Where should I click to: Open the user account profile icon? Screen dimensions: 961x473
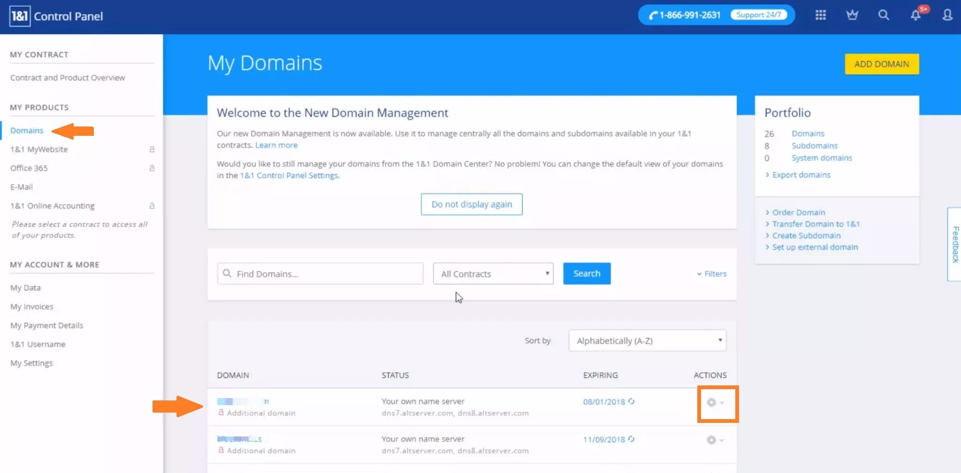pos(947,15)
